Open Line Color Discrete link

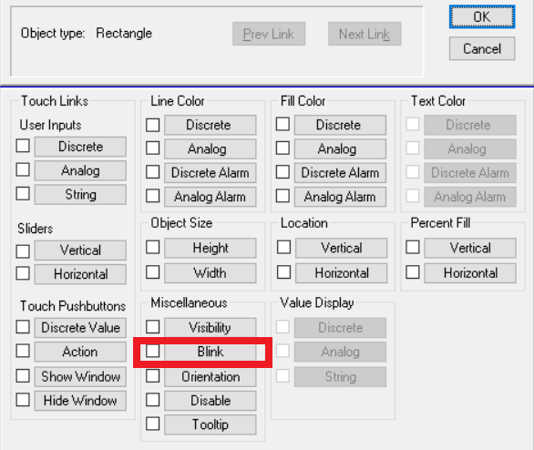click(x=211, y=125)
